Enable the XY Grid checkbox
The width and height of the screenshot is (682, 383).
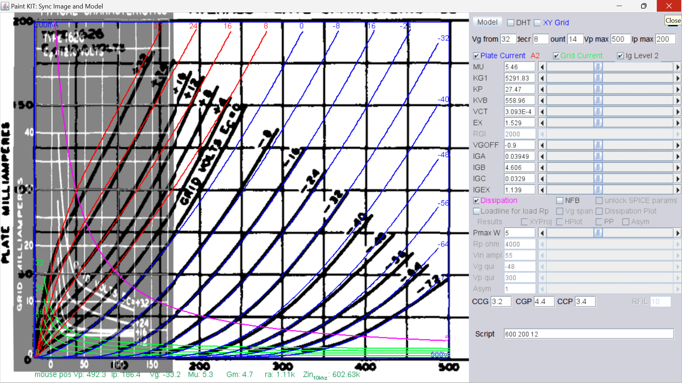click(x=537, y=23)
